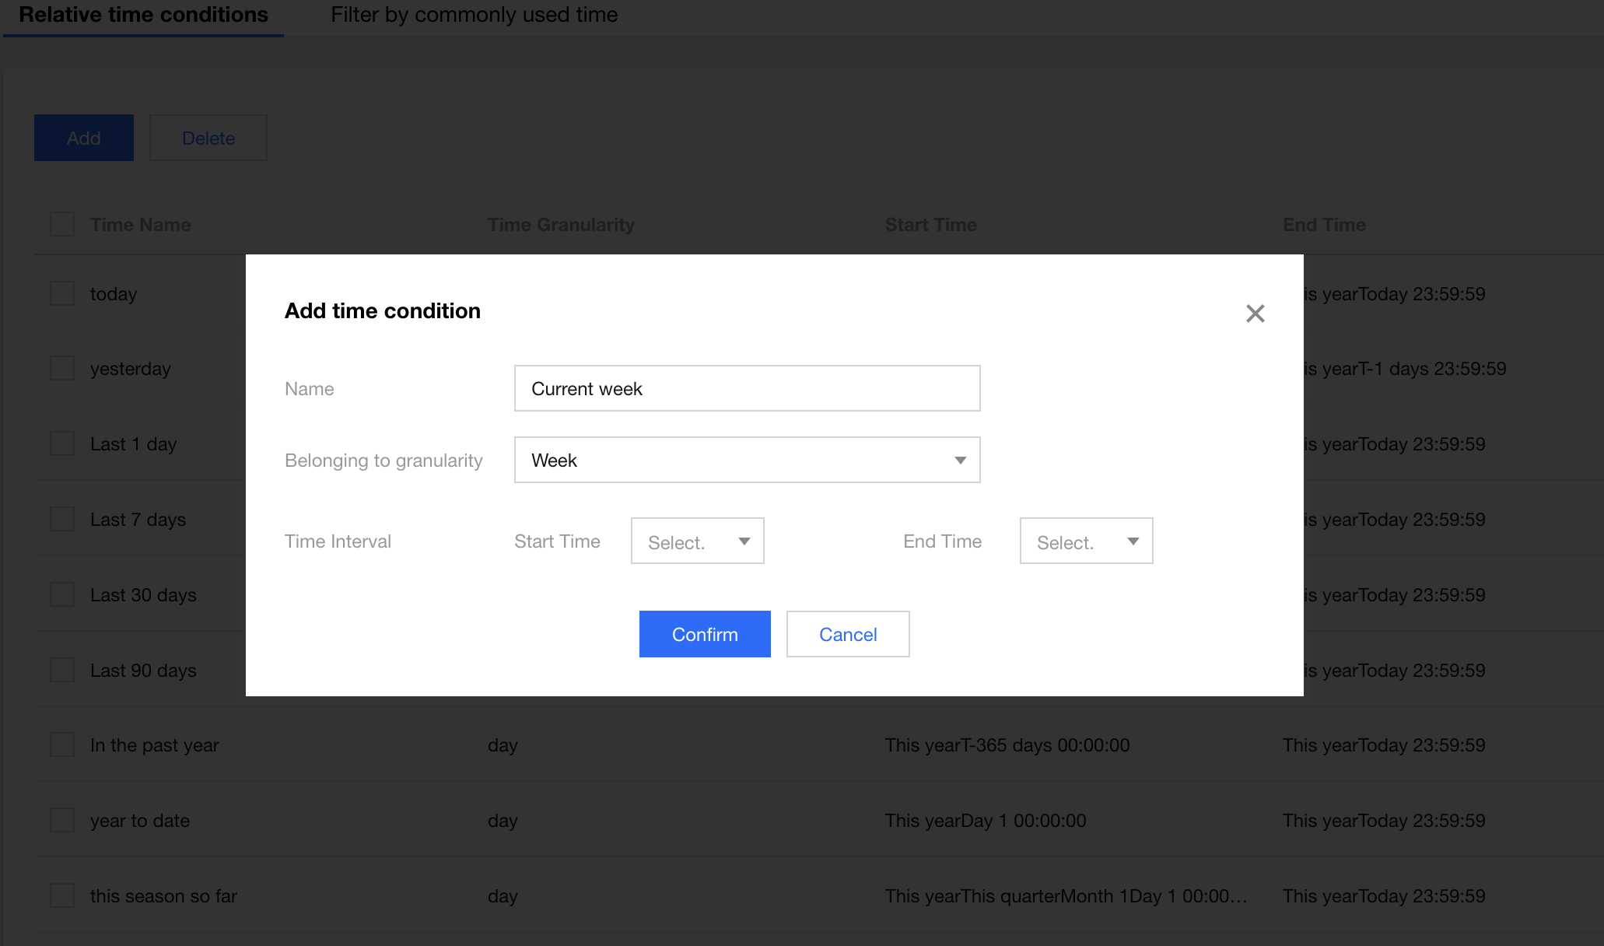
Task: Toggle the select-all checkbox in header
Action: point(62,224)
